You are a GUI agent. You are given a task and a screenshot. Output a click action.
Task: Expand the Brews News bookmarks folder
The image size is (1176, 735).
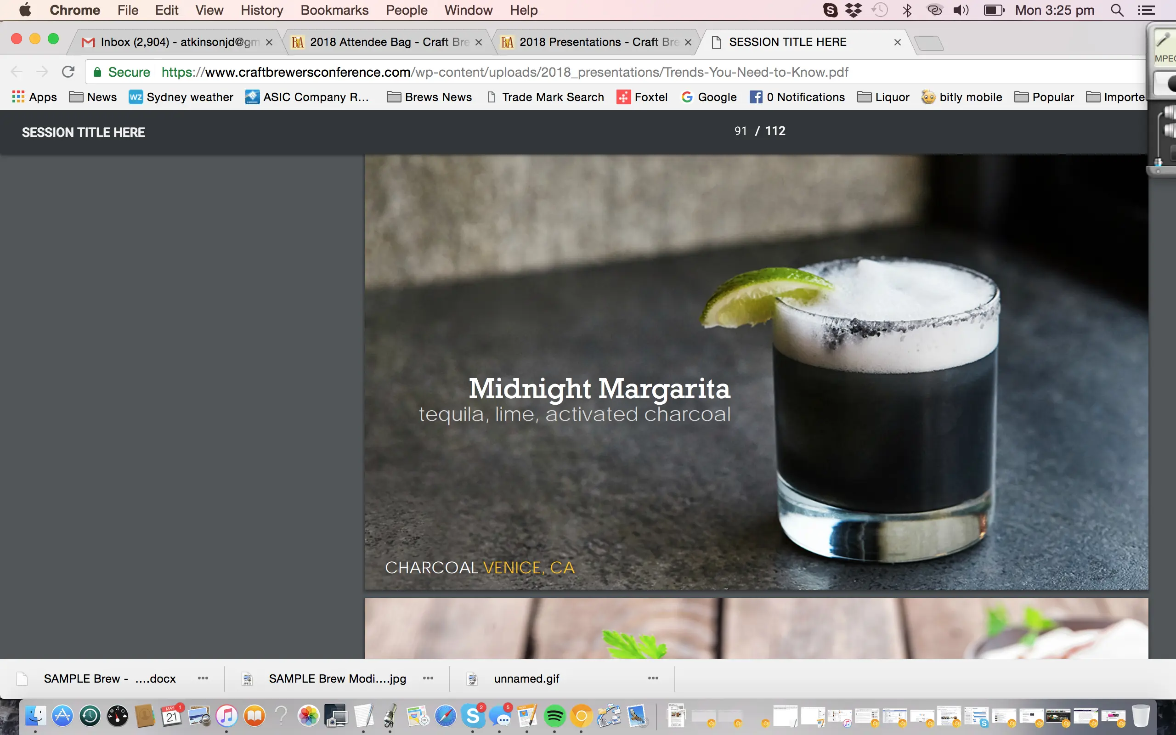tap(430, 97)
